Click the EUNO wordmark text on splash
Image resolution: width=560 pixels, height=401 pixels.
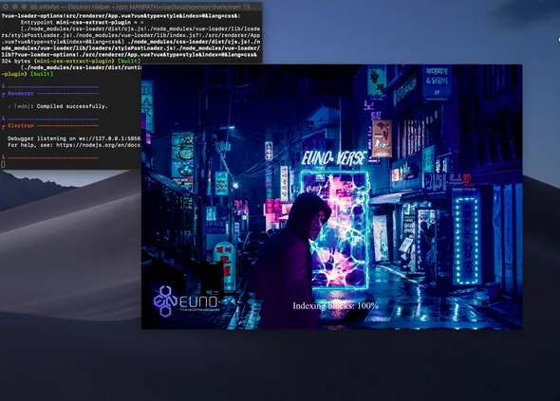pyautogui.click(x=198, y=301)
